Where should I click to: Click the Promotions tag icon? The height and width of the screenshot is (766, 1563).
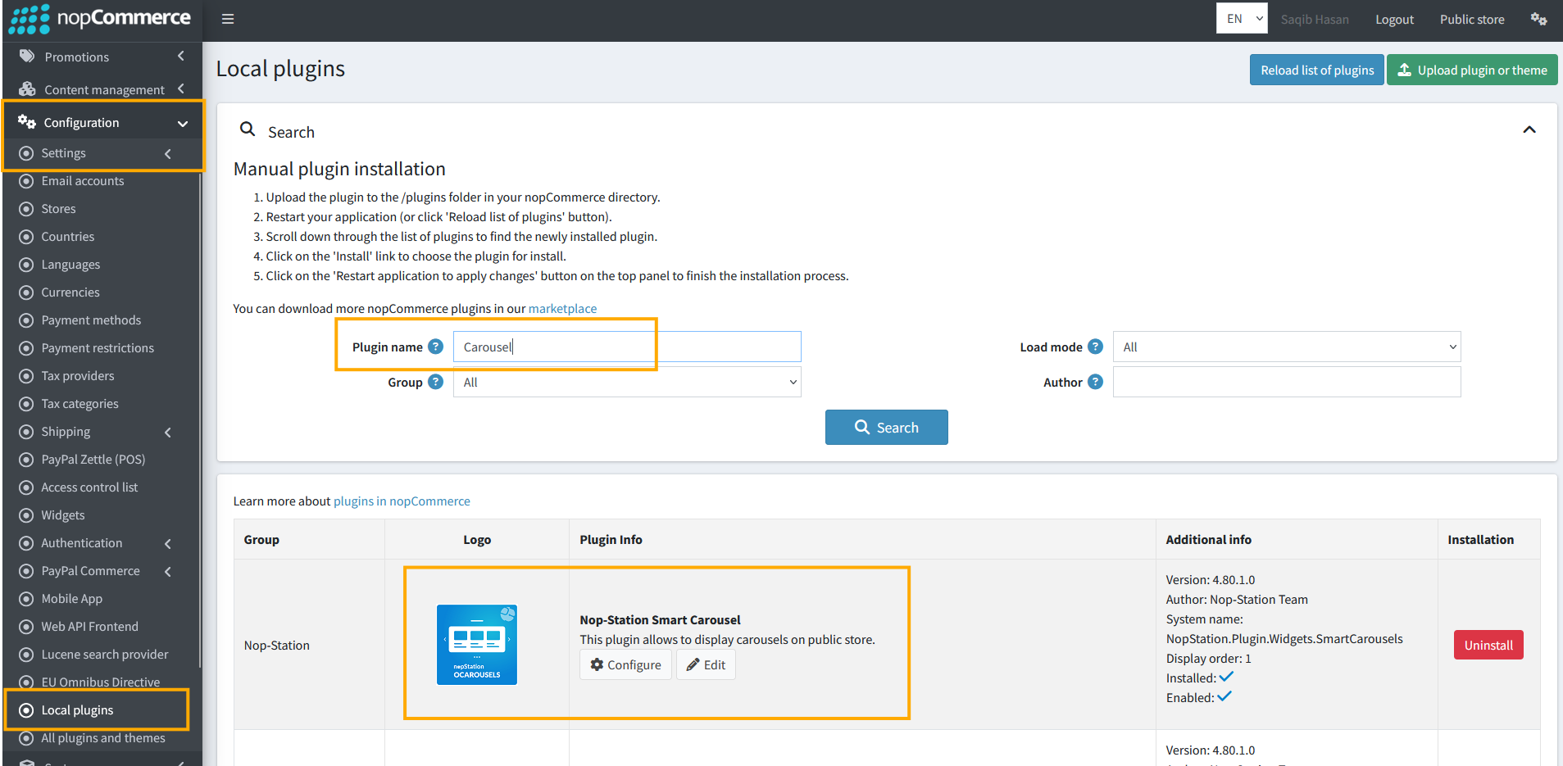[27, 57]
